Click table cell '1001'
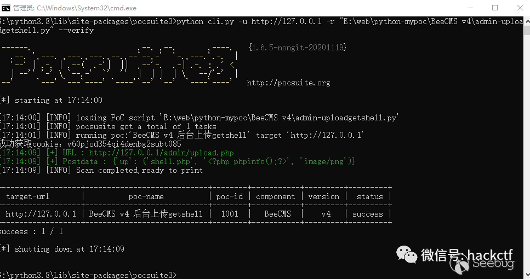The height and width of the screenshot is (279, 530). [230, 214]
